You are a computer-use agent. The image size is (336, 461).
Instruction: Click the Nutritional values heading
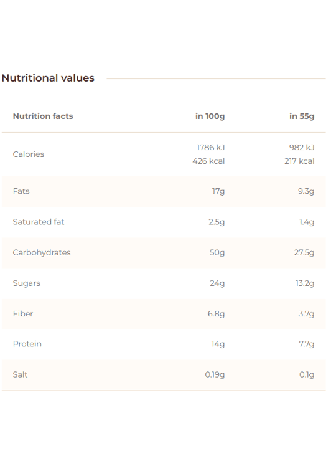(x=48, y=78)
